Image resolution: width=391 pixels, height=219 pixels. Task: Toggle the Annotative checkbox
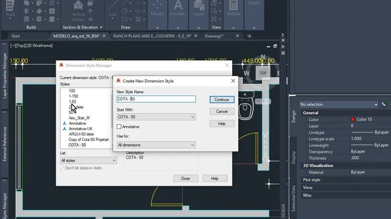click(119, 127)
